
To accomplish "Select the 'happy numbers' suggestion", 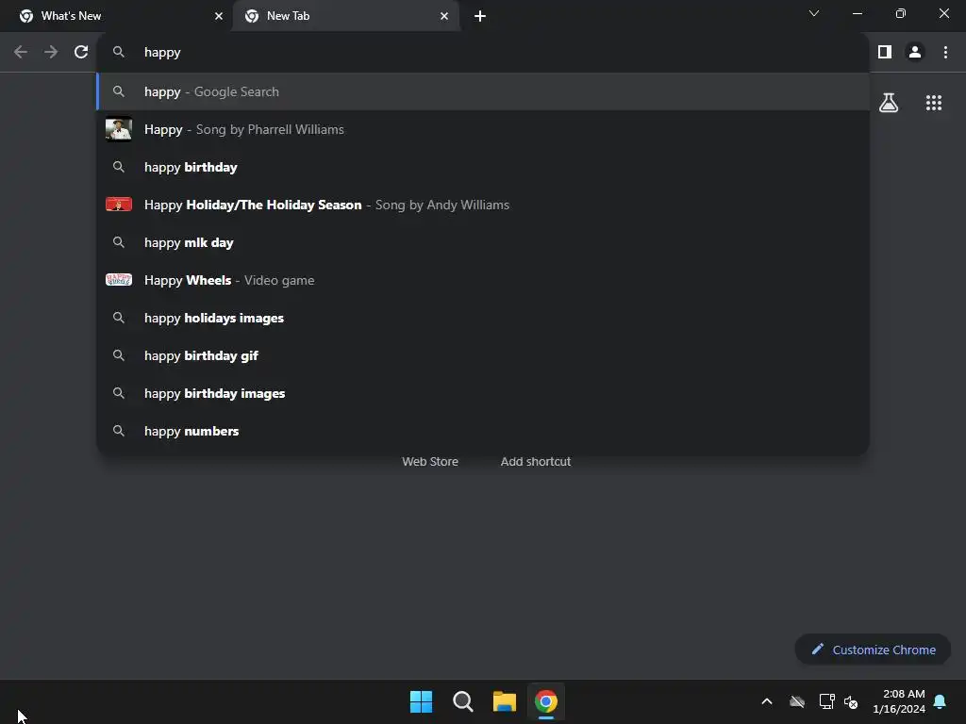I will (x=482, y=431).
